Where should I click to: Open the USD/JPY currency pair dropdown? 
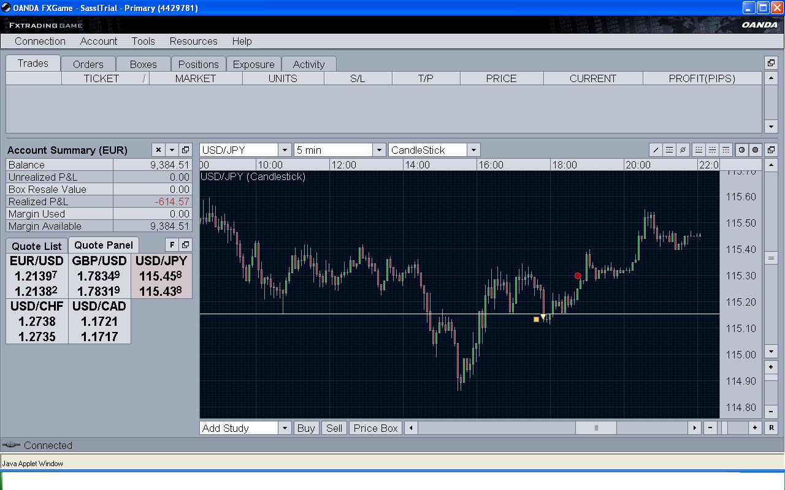pos(284,150)
